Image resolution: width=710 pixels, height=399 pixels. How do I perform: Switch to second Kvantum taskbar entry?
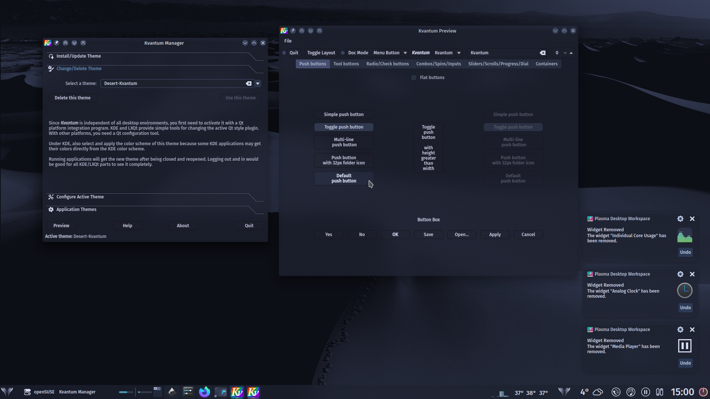point(253,392)
